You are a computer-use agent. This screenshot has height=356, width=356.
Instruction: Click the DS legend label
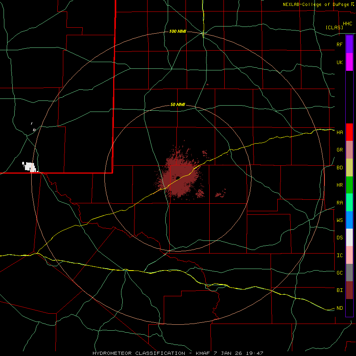tap(339, 238)
